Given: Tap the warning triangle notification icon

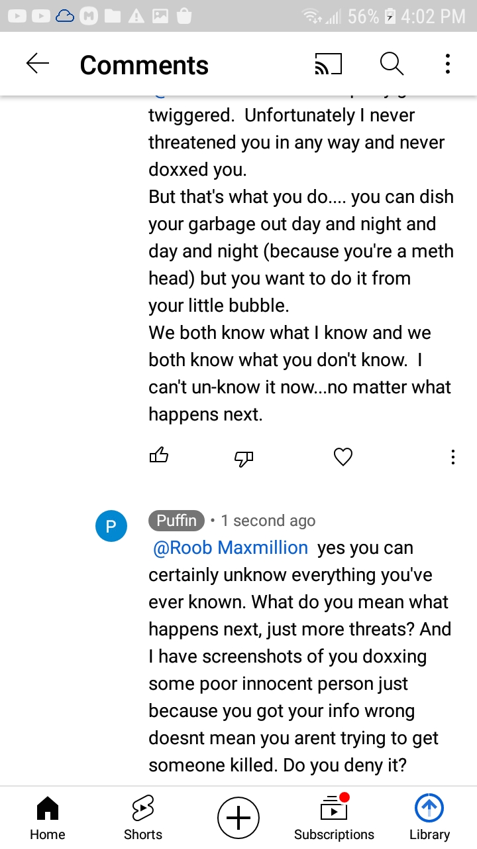Looking at the screenshot, I should [x=136, y=17].
